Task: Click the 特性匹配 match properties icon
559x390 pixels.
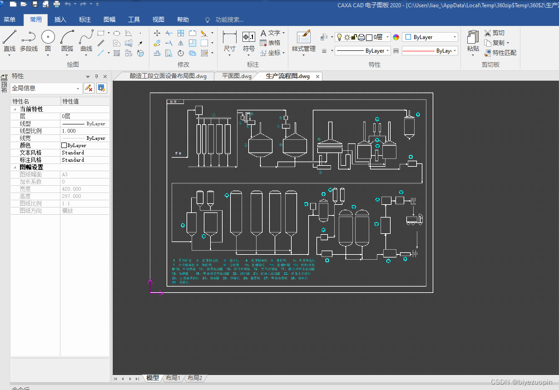Action: [488, 53]
